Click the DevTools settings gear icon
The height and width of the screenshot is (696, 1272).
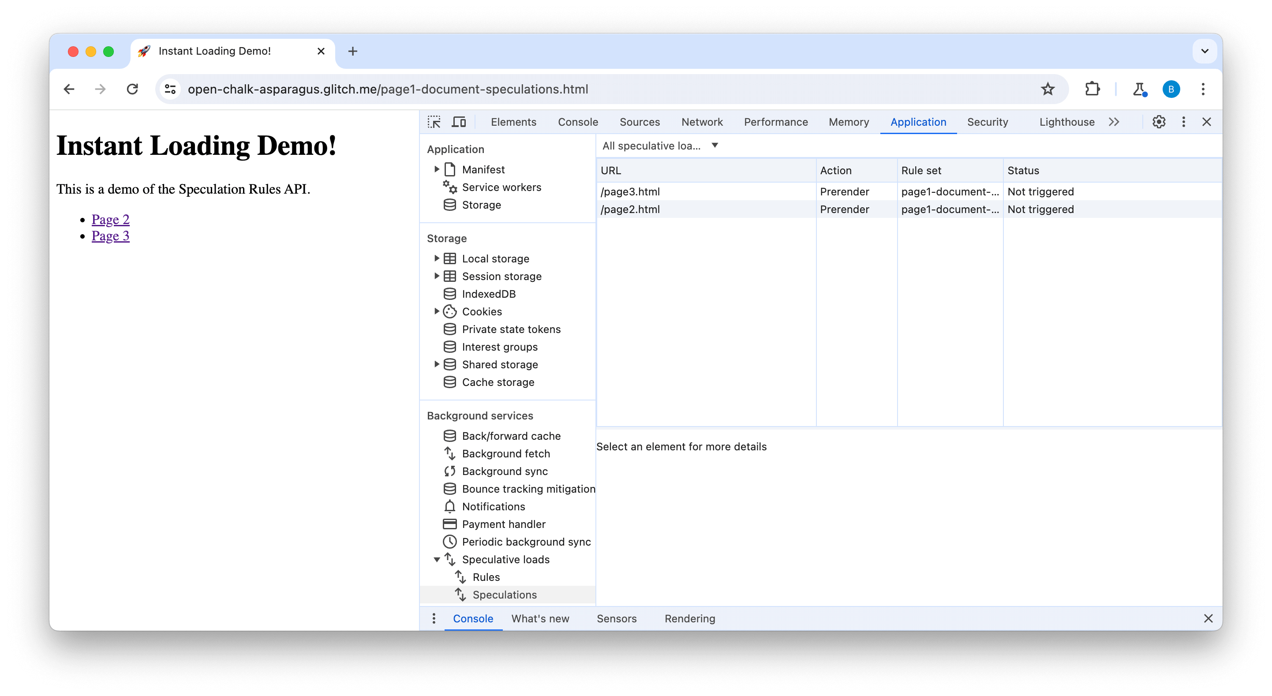tap(1159, 122)
